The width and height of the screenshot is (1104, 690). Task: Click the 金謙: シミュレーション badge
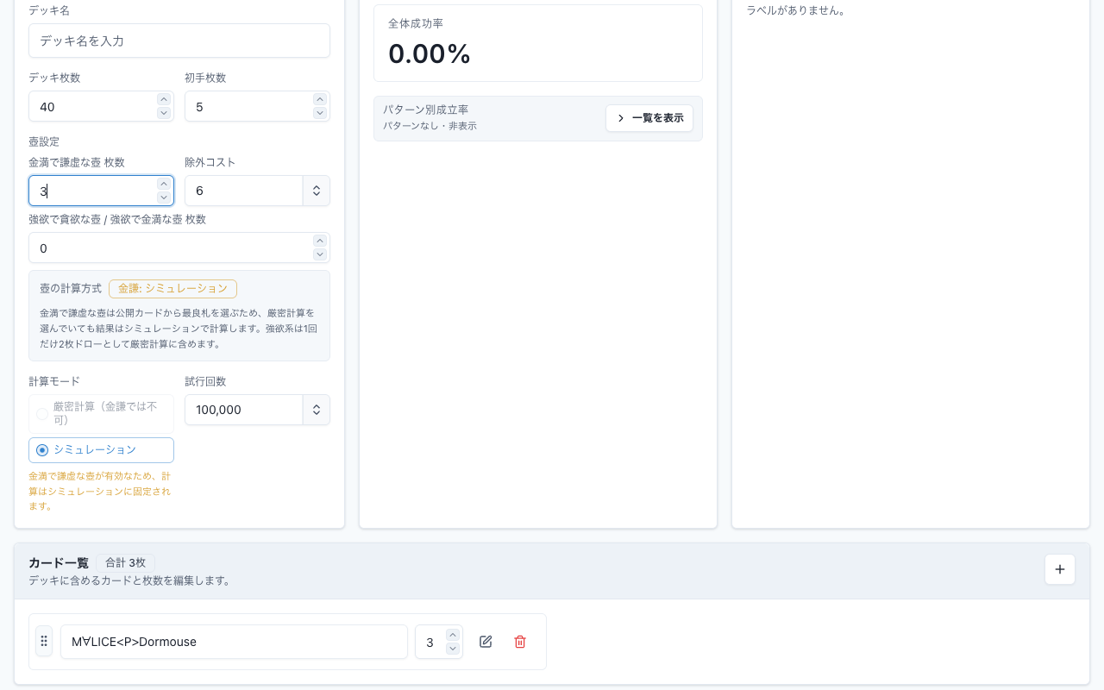172,288
